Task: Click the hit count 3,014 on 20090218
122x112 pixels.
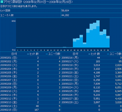Action: 97,65
